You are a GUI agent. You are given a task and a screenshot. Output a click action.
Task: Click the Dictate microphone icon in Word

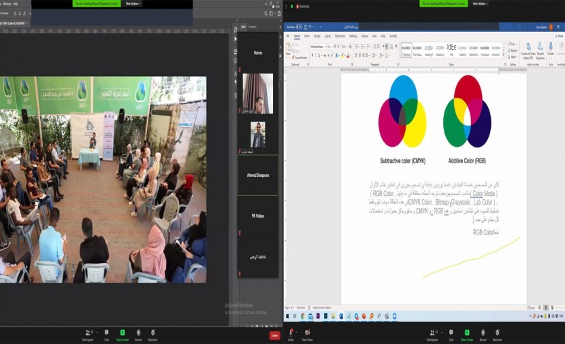point(551,48)
